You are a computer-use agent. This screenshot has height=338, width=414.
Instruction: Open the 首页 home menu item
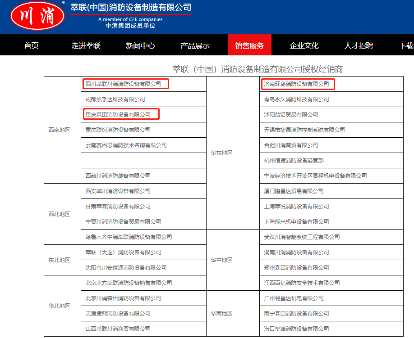pos(32,45)
